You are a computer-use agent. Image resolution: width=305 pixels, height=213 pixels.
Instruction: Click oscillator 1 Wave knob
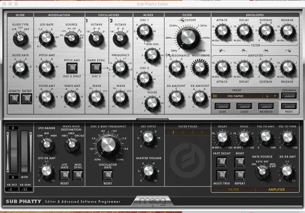96,97
